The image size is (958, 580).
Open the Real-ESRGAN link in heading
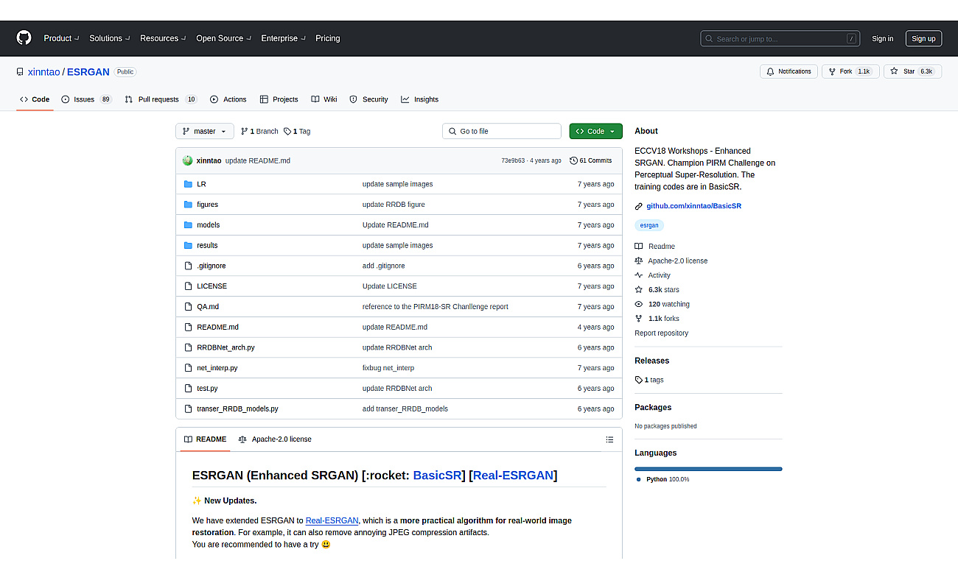(x=513, y=475)
